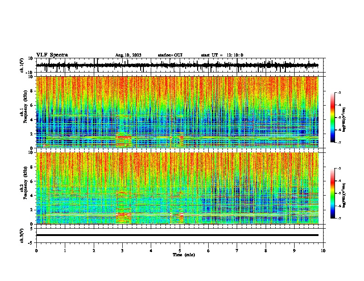This screenshot has height=281, width=364.
Task: Click the "Time (min)" axis label
Action: (184, 255)
